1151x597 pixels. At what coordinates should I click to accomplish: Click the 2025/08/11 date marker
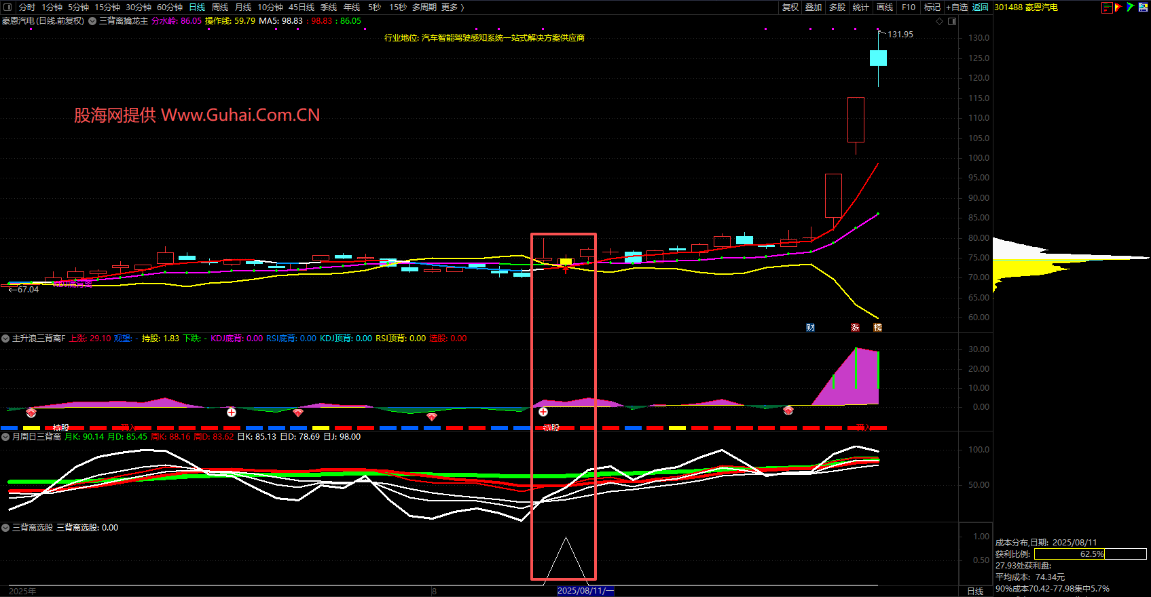585,591
